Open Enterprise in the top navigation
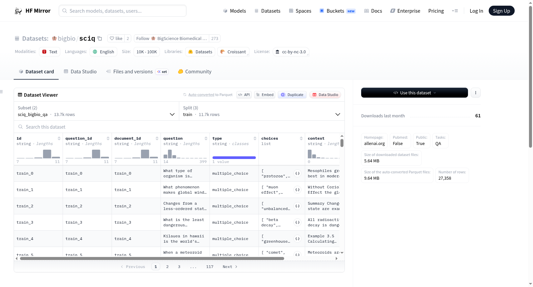Screen dimensions: 533x287 pyautogui.click(x=405, y=11)
